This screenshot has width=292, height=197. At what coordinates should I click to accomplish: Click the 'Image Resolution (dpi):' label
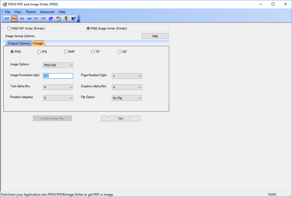pyautogui.click(x=25, y=75)
